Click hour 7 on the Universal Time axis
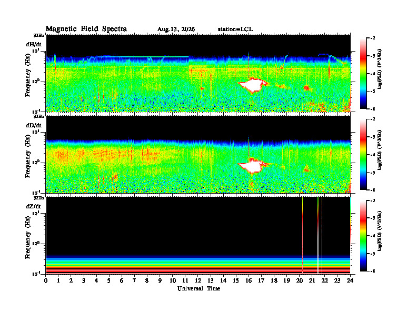 pyautogui.click(x=135, y=280)
